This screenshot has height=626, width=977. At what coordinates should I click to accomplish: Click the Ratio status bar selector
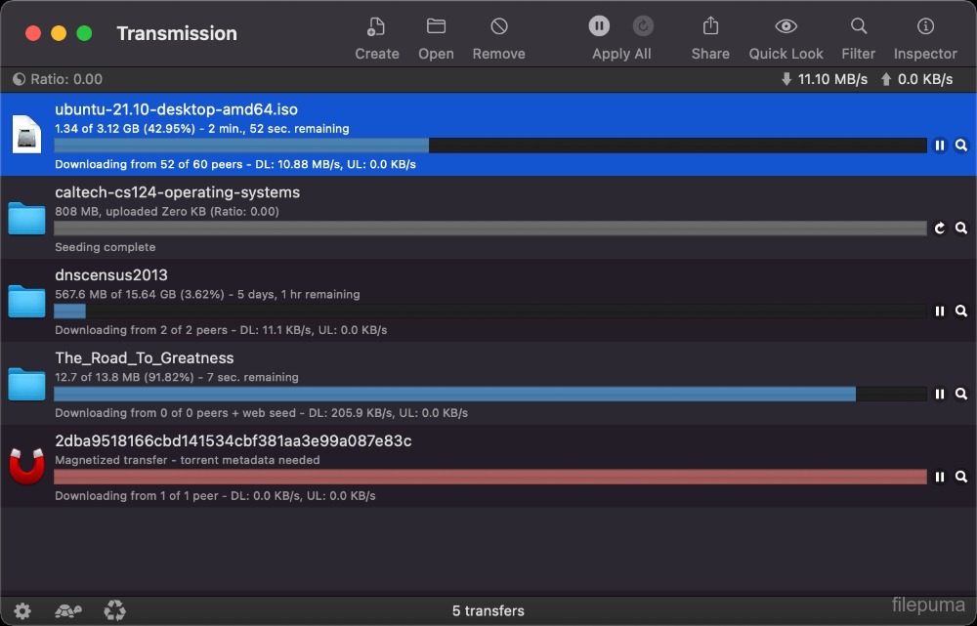(x=58, y=79)
